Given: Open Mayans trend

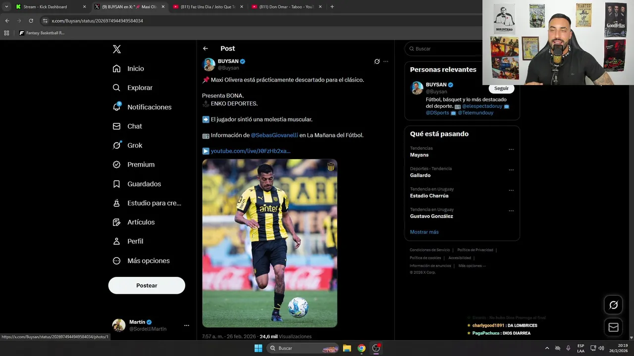Looking at the screenshot, I should click(x=419, y=155).
